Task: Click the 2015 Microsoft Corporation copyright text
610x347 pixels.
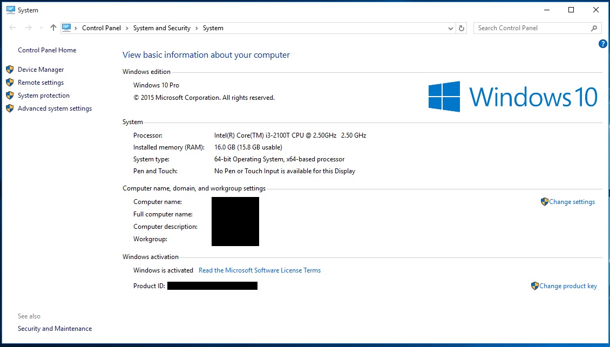Action: [x=204, y=98]
